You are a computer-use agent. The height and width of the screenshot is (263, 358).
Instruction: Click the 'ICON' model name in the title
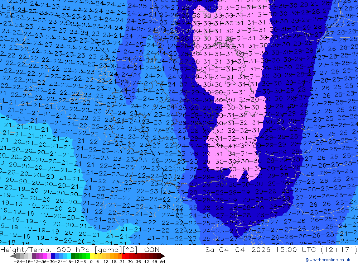(151, 250)
